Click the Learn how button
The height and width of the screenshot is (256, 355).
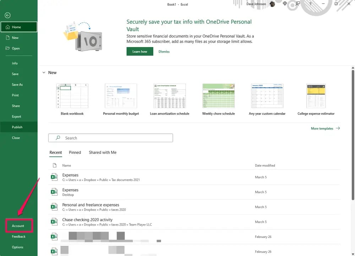coord(140,51)
